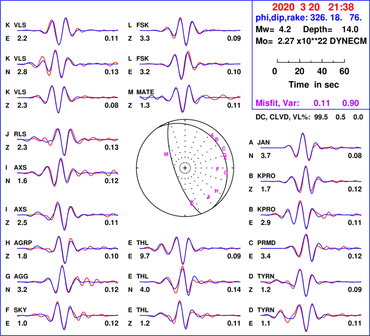Click the AXS label above Z 2.5
The height and width of the screenshot is (336, 370).
pyautogui.click(x=20, y=209)
